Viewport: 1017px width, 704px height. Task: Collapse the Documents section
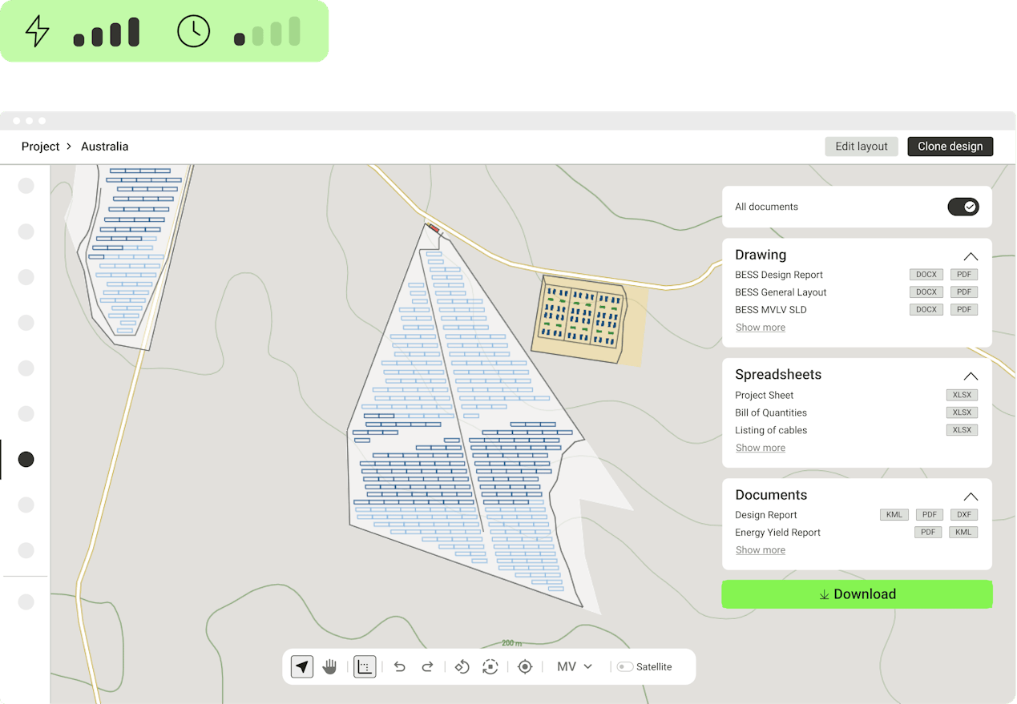971,496
